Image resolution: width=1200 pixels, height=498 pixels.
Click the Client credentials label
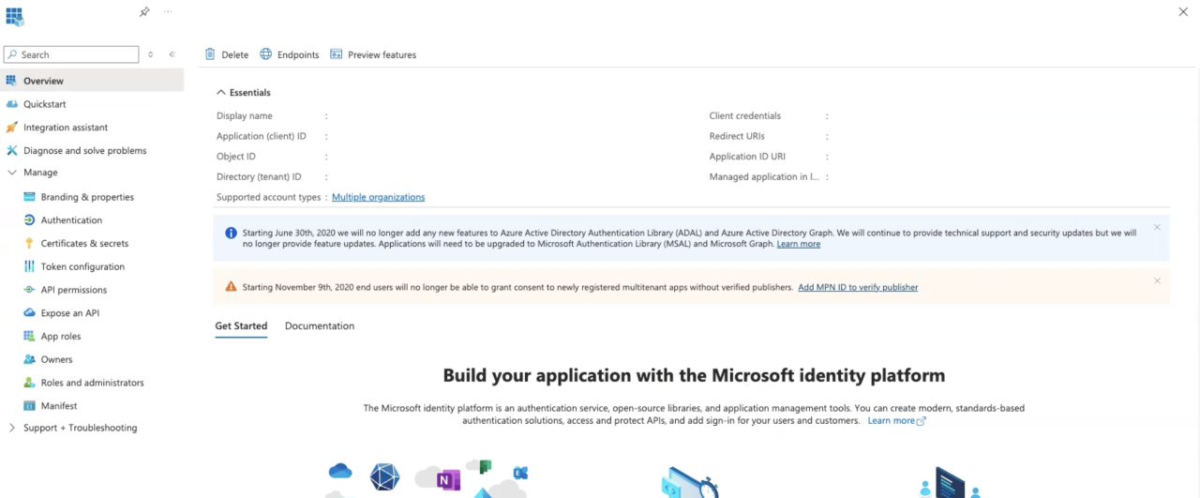click(x=745, y=116)
